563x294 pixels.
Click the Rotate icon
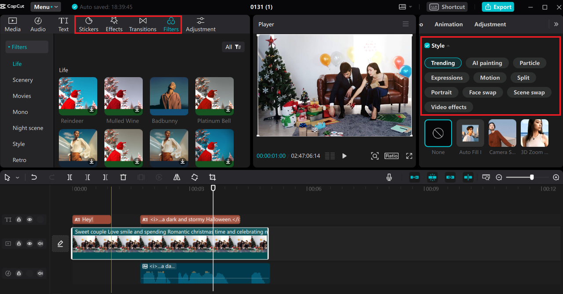coord(194,177)
